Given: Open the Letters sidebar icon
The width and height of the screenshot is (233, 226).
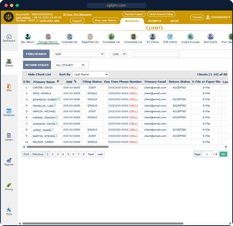Looking at the screenshot, I should [9, 136].
